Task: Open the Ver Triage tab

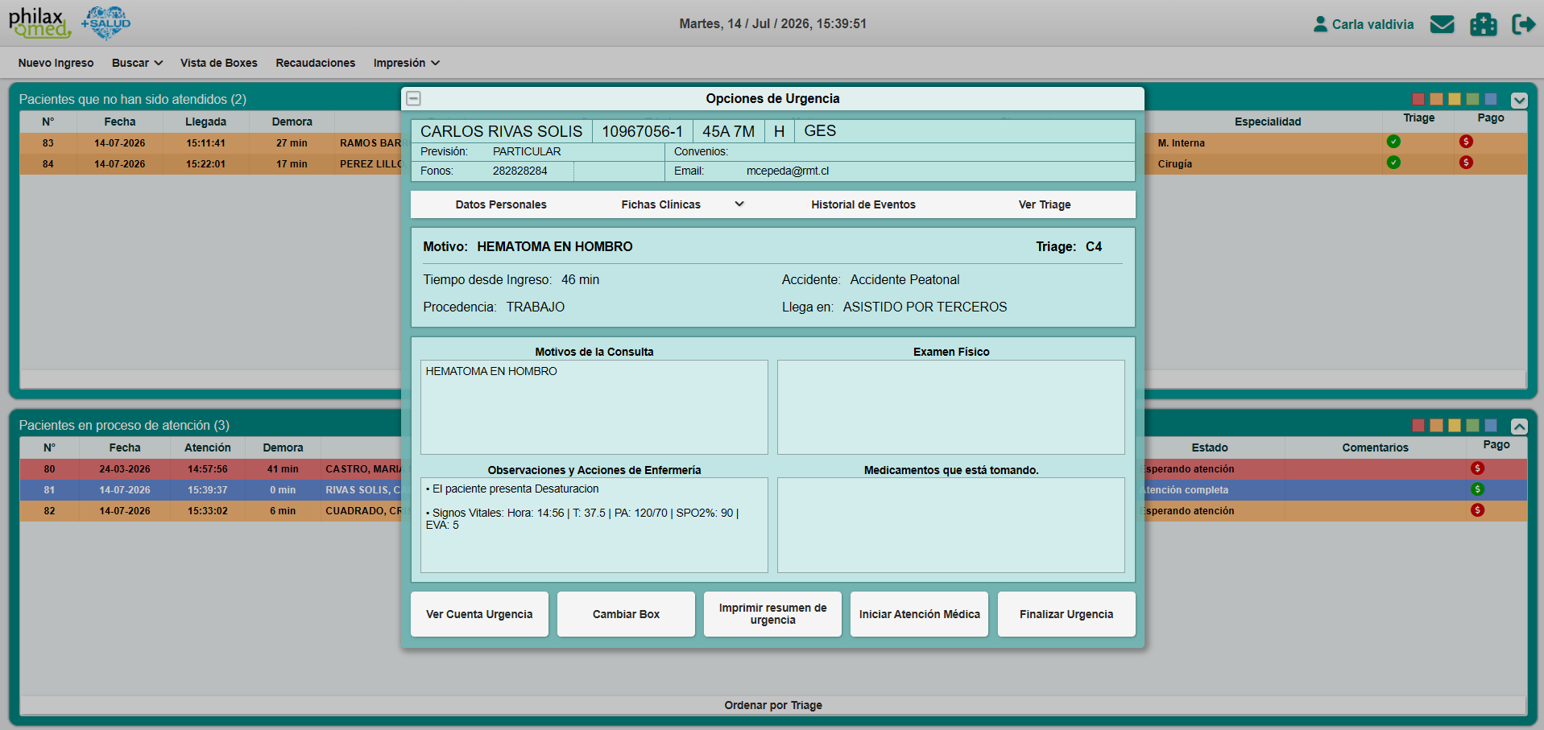Action: (1045, 204)
